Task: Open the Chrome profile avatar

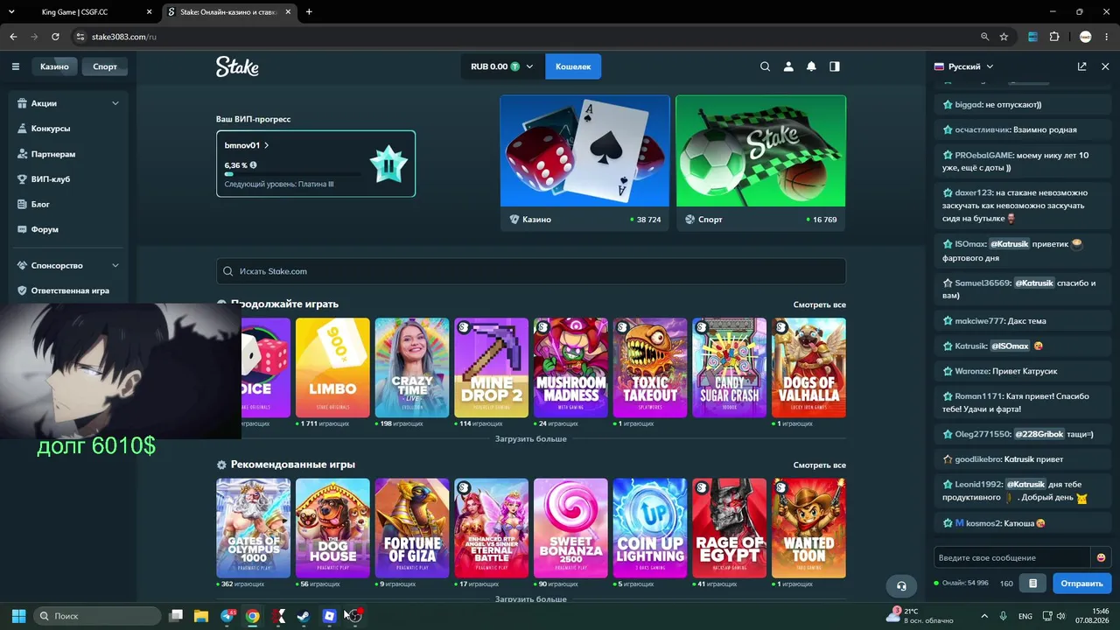Action: [x=1086, y=37]
